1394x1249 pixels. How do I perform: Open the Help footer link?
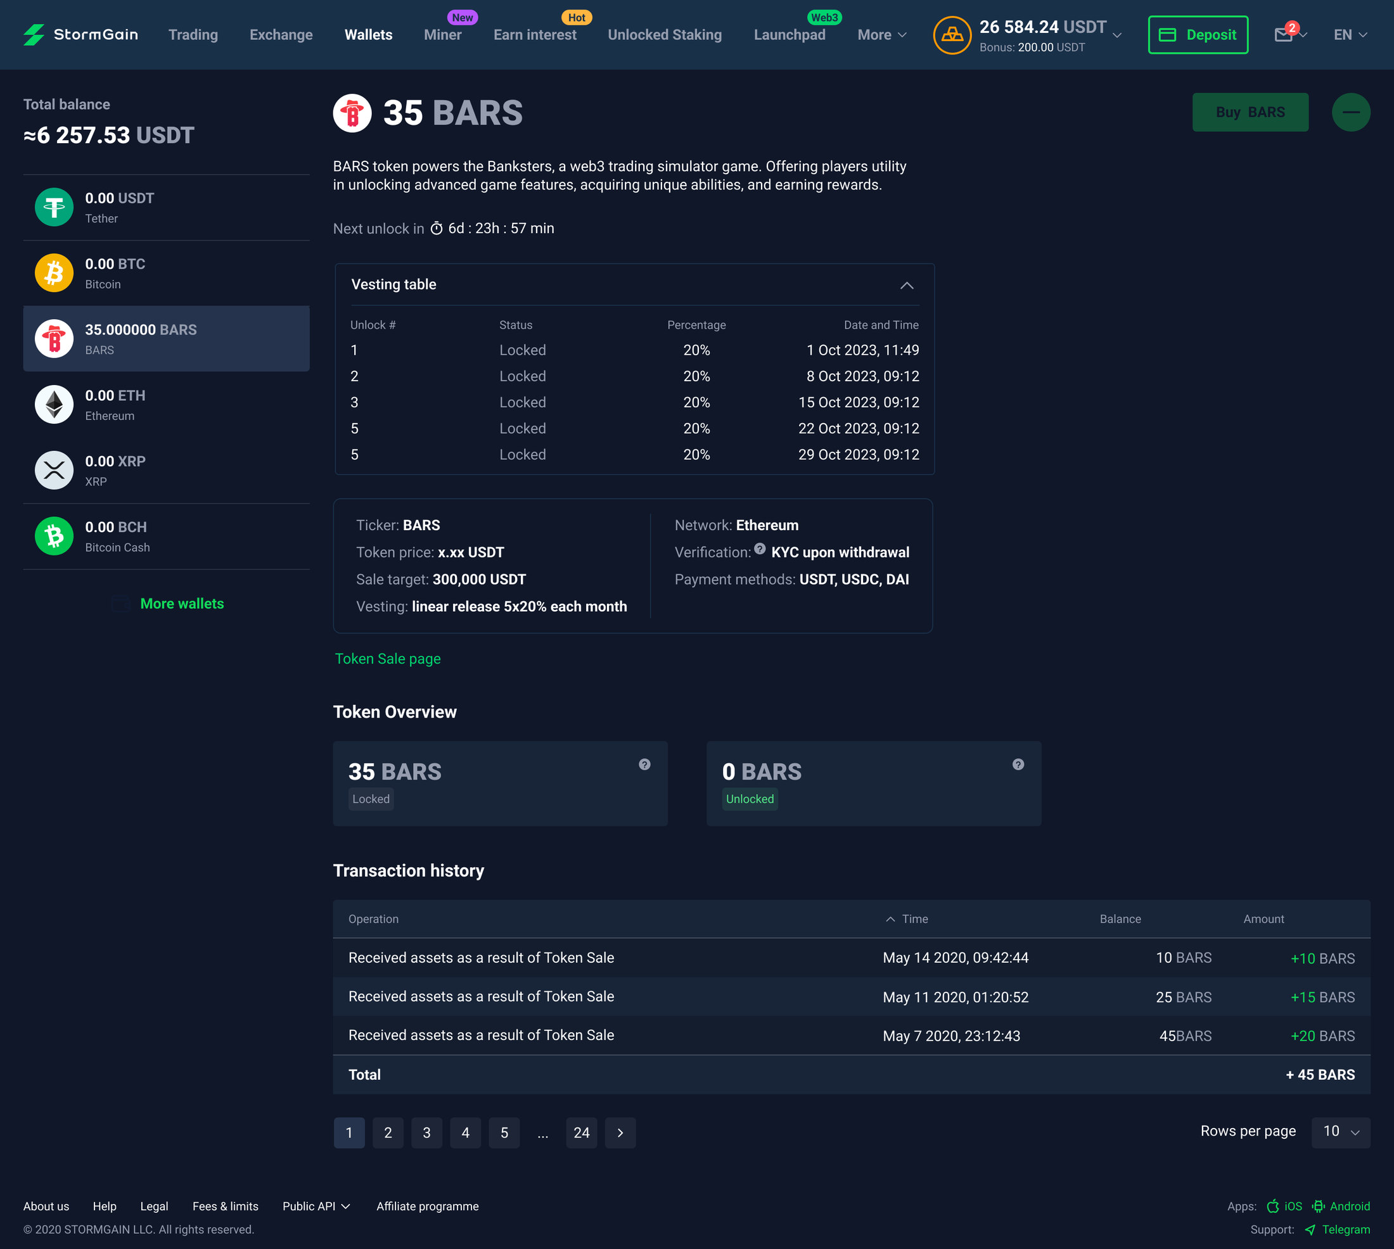tap(105, 1206)
